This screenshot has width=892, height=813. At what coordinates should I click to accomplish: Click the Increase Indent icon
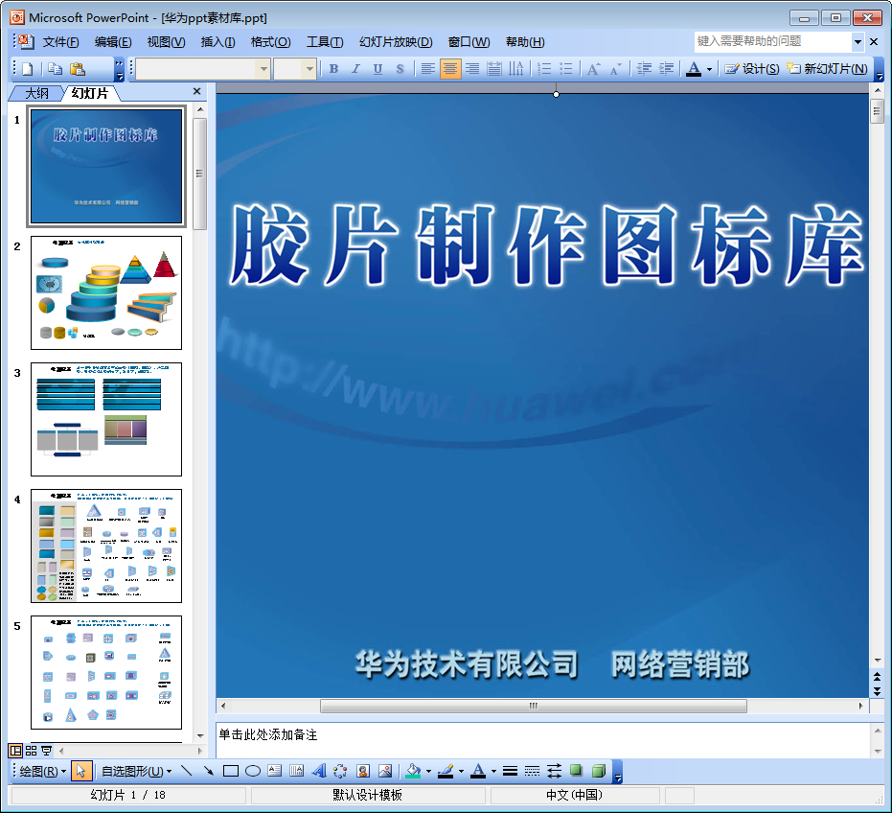(x=666, y=69)
